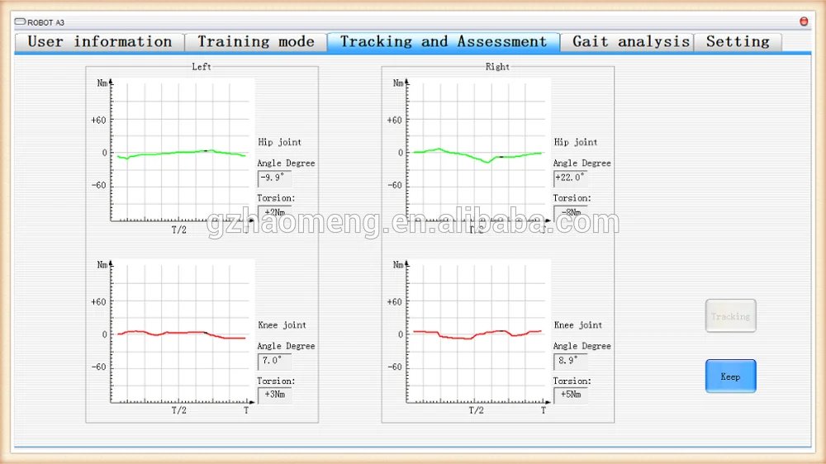Image resolution: width=826 pixels, height=464 pixels.
Task: Click the left knee Angle Degree field
Action: pyautogui.click(x=274, y=361)
